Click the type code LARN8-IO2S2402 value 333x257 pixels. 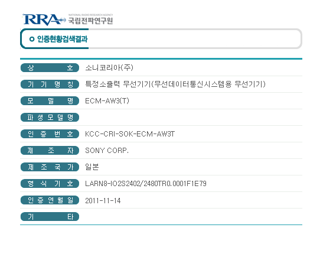point(146,184)
